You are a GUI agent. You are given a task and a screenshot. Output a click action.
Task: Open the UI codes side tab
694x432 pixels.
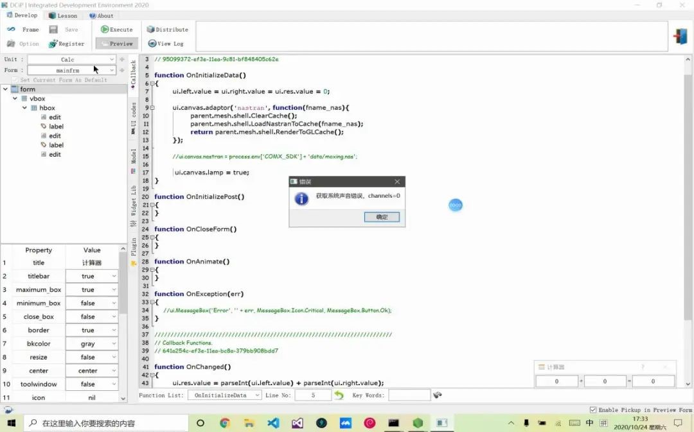[x=133, y=118]
